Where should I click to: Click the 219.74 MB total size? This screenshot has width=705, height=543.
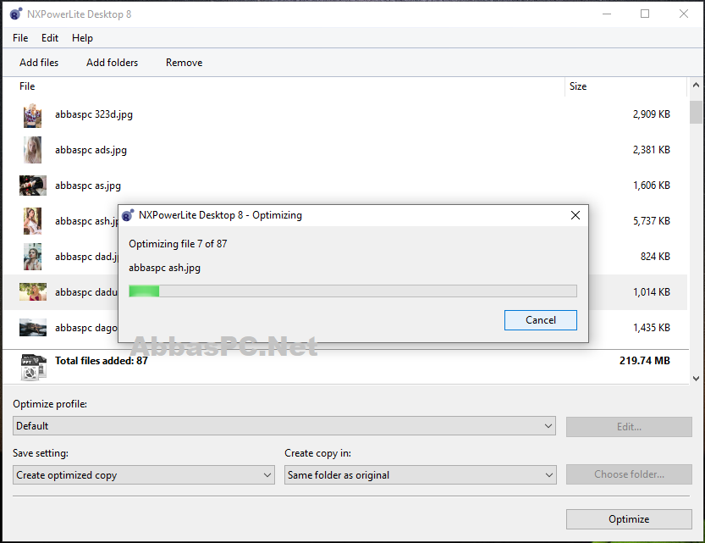645,361
